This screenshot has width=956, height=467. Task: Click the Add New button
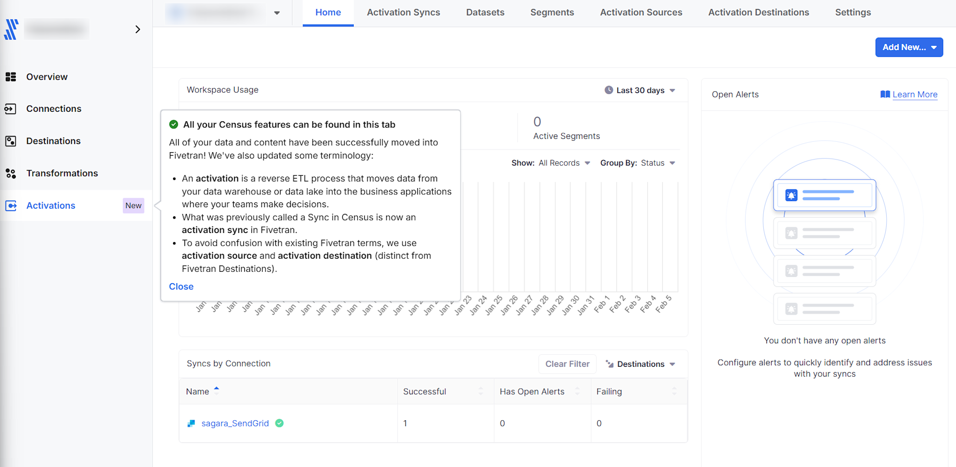click(909, 47)
